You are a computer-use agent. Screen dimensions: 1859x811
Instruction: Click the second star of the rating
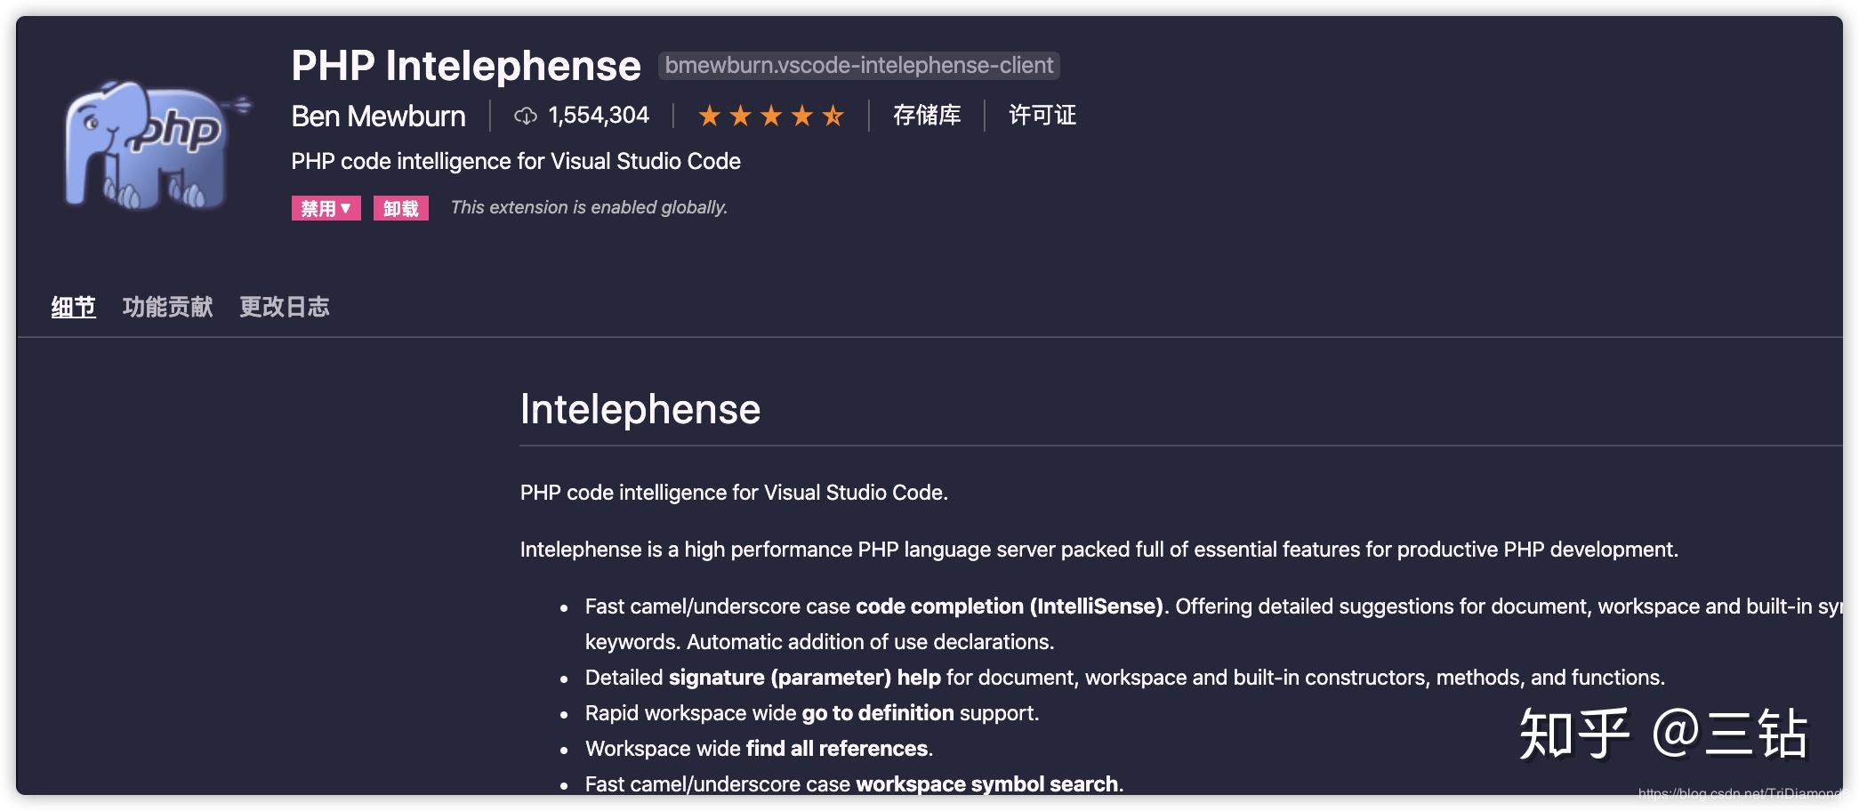point(740,115)
